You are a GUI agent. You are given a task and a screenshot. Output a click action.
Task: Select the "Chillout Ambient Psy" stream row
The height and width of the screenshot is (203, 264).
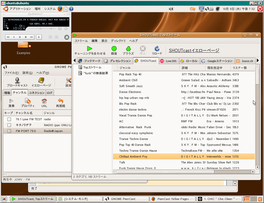[184, 156]
